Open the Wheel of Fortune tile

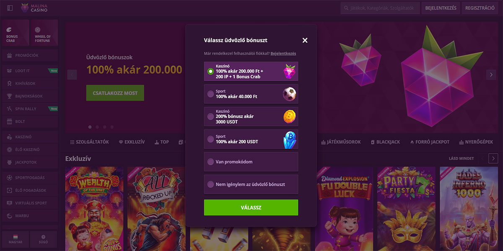point(44,33)
